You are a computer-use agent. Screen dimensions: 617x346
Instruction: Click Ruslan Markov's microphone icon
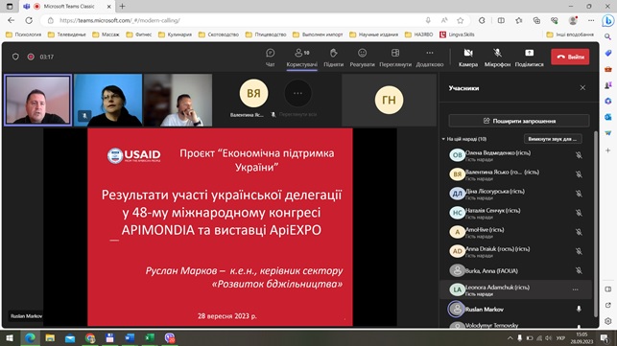(579, 309)
